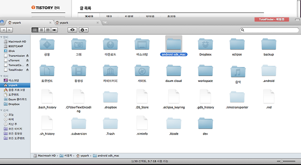Click Macintosh HD in the path bar
The image size is (301, 165).
45,155
